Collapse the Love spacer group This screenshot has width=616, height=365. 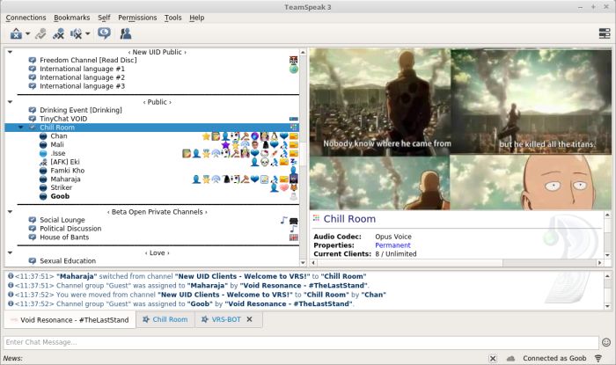tap(11, 252)
